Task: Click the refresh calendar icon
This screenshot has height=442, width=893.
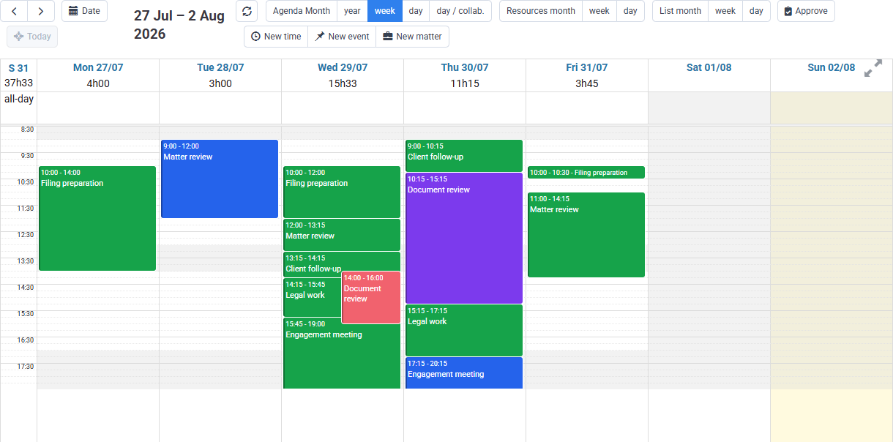Action: pyautogui.click(x=247, y=11)
